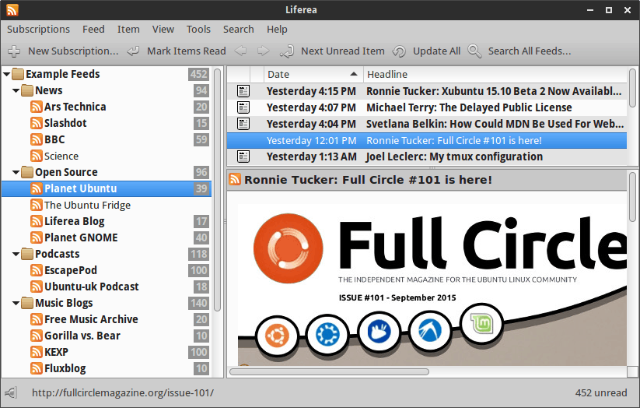Open the Ronnie Tucker Full Circle article title link
640x408 pixels.
tap(368, 180)
